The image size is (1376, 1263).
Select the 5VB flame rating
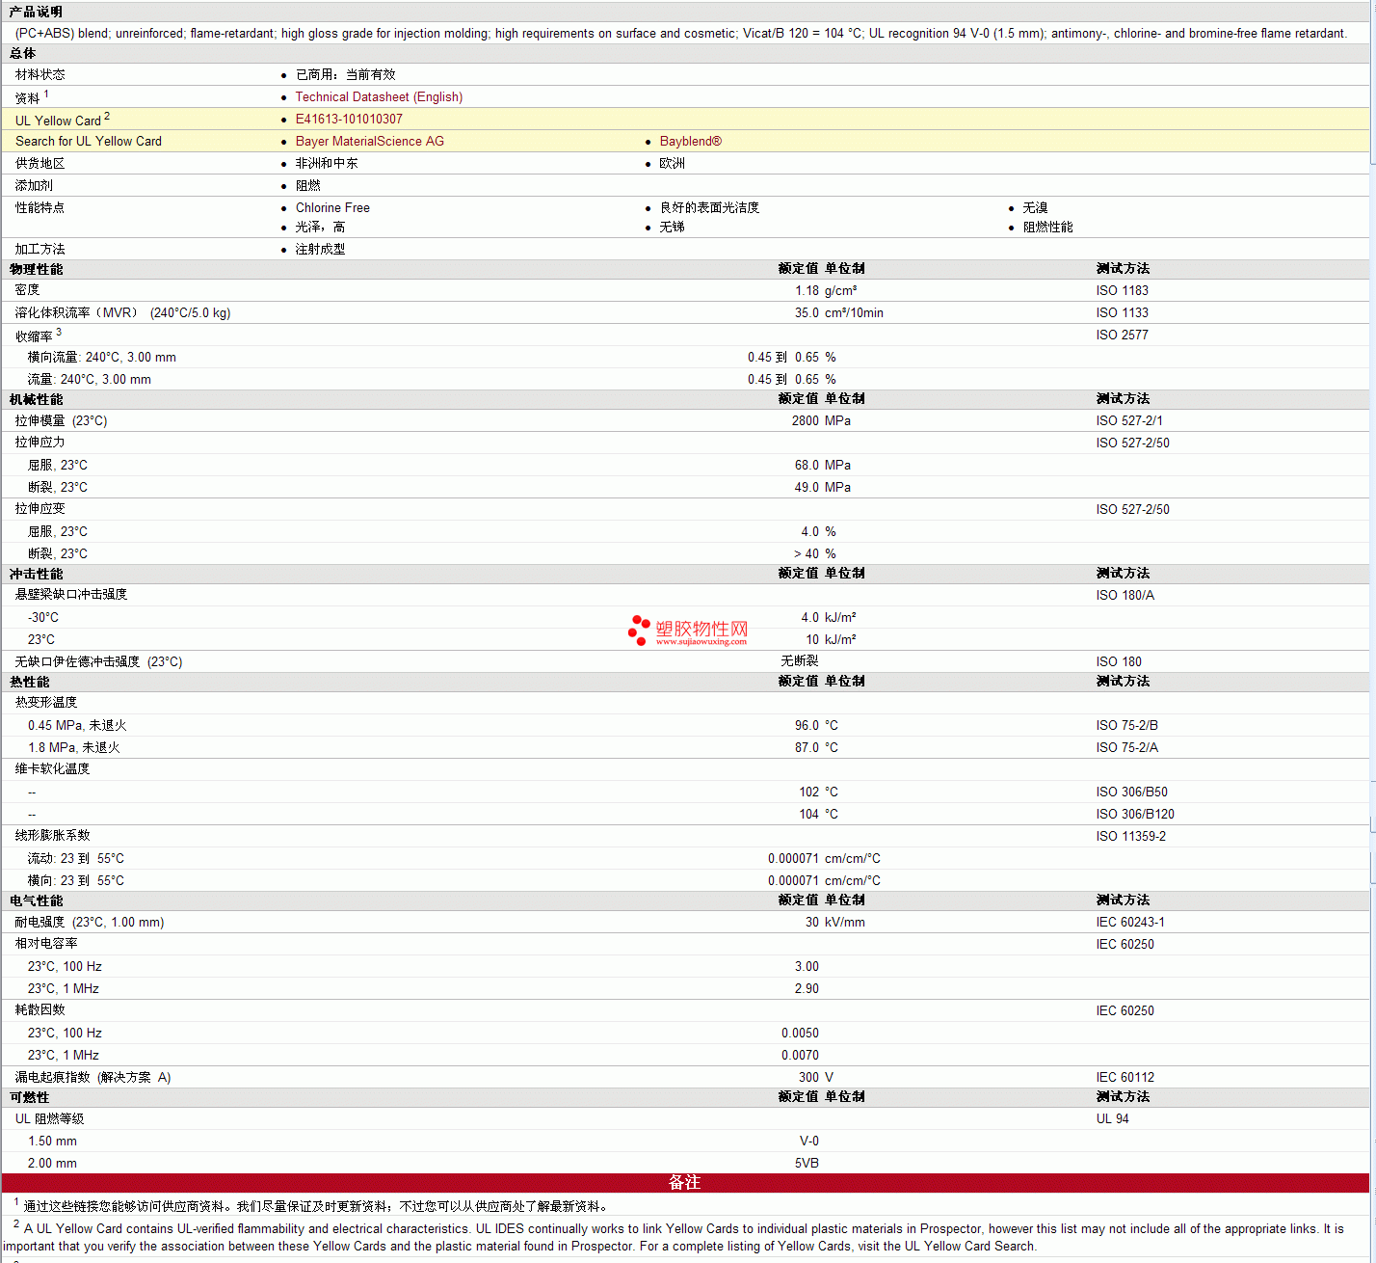click(807, 1164)
